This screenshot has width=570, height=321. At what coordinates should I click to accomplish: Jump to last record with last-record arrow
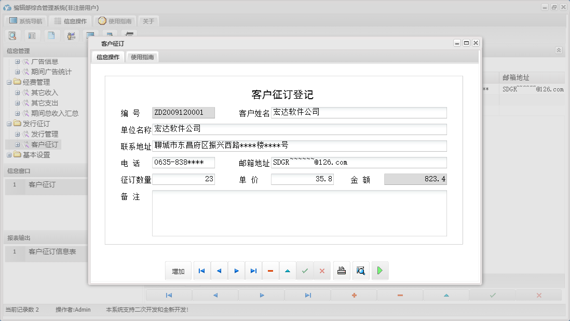(253, 270)
